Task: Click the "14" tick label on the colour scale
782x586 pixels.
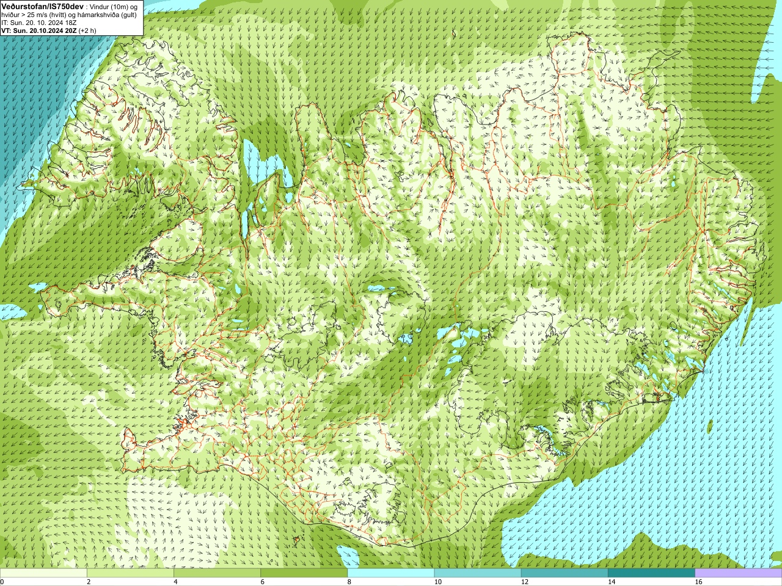Action: click(x=611, y=582)
